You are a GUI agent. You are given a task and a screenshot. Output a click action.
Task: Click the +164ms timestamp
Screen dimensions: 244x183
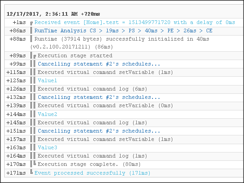tap(16, 156)
